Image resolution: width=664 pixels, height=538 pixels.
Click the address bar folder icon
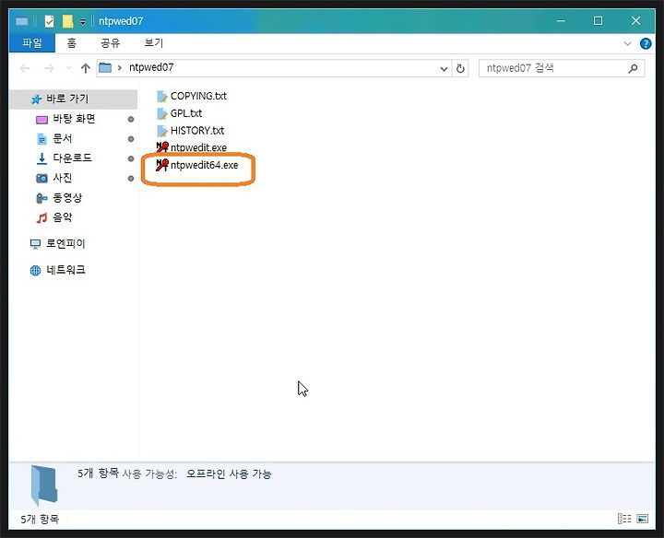(105, 67)
